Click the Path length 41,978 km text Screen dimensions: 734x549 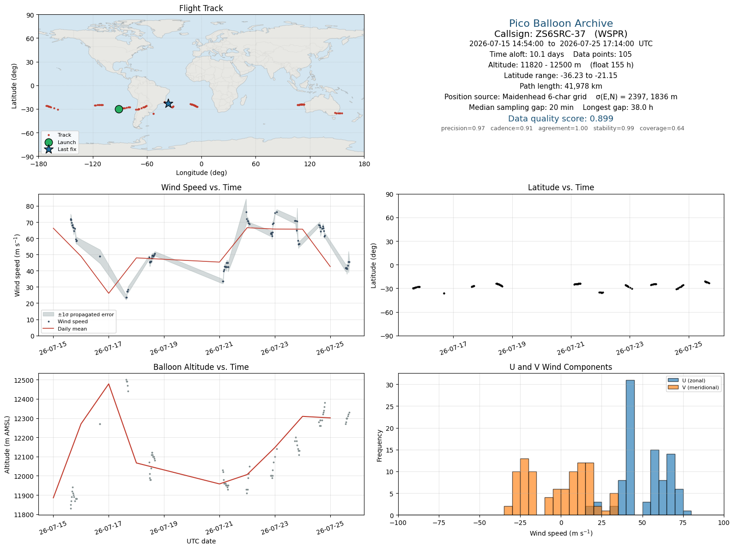[x=561, y=86]
